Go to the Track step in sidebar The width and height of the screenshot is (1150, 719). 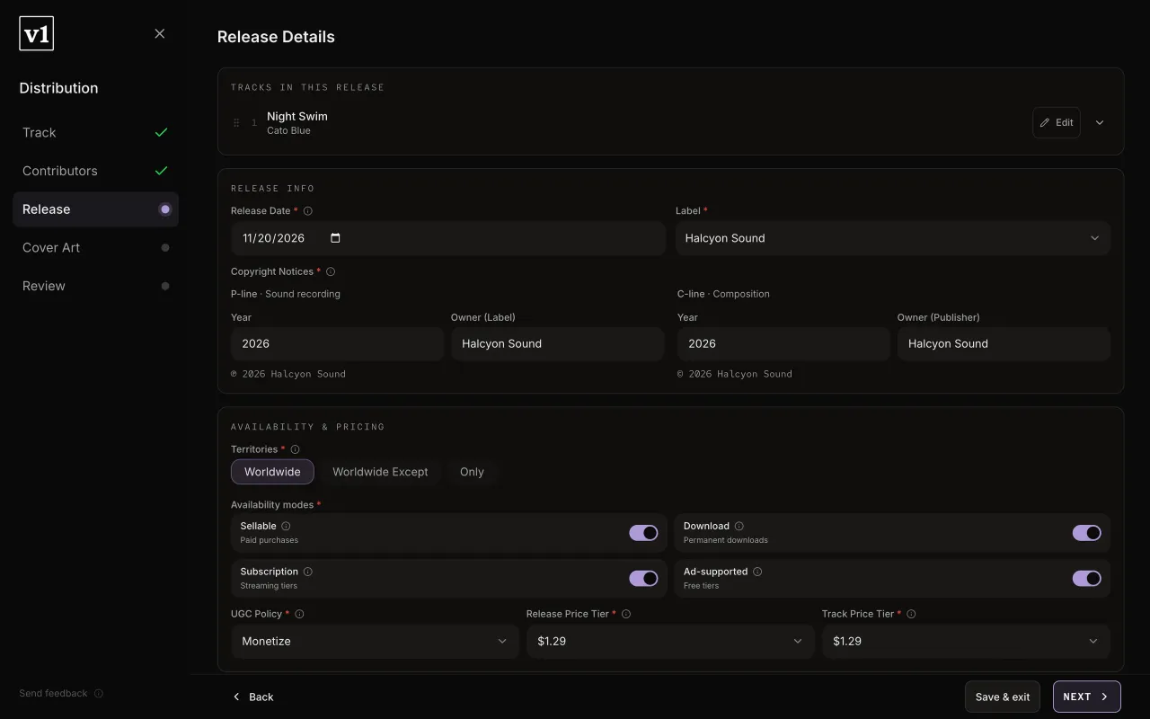[95, 133]
